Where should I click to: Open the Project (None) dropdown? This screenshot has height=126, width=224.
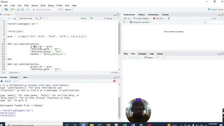(x=216, y=9)
